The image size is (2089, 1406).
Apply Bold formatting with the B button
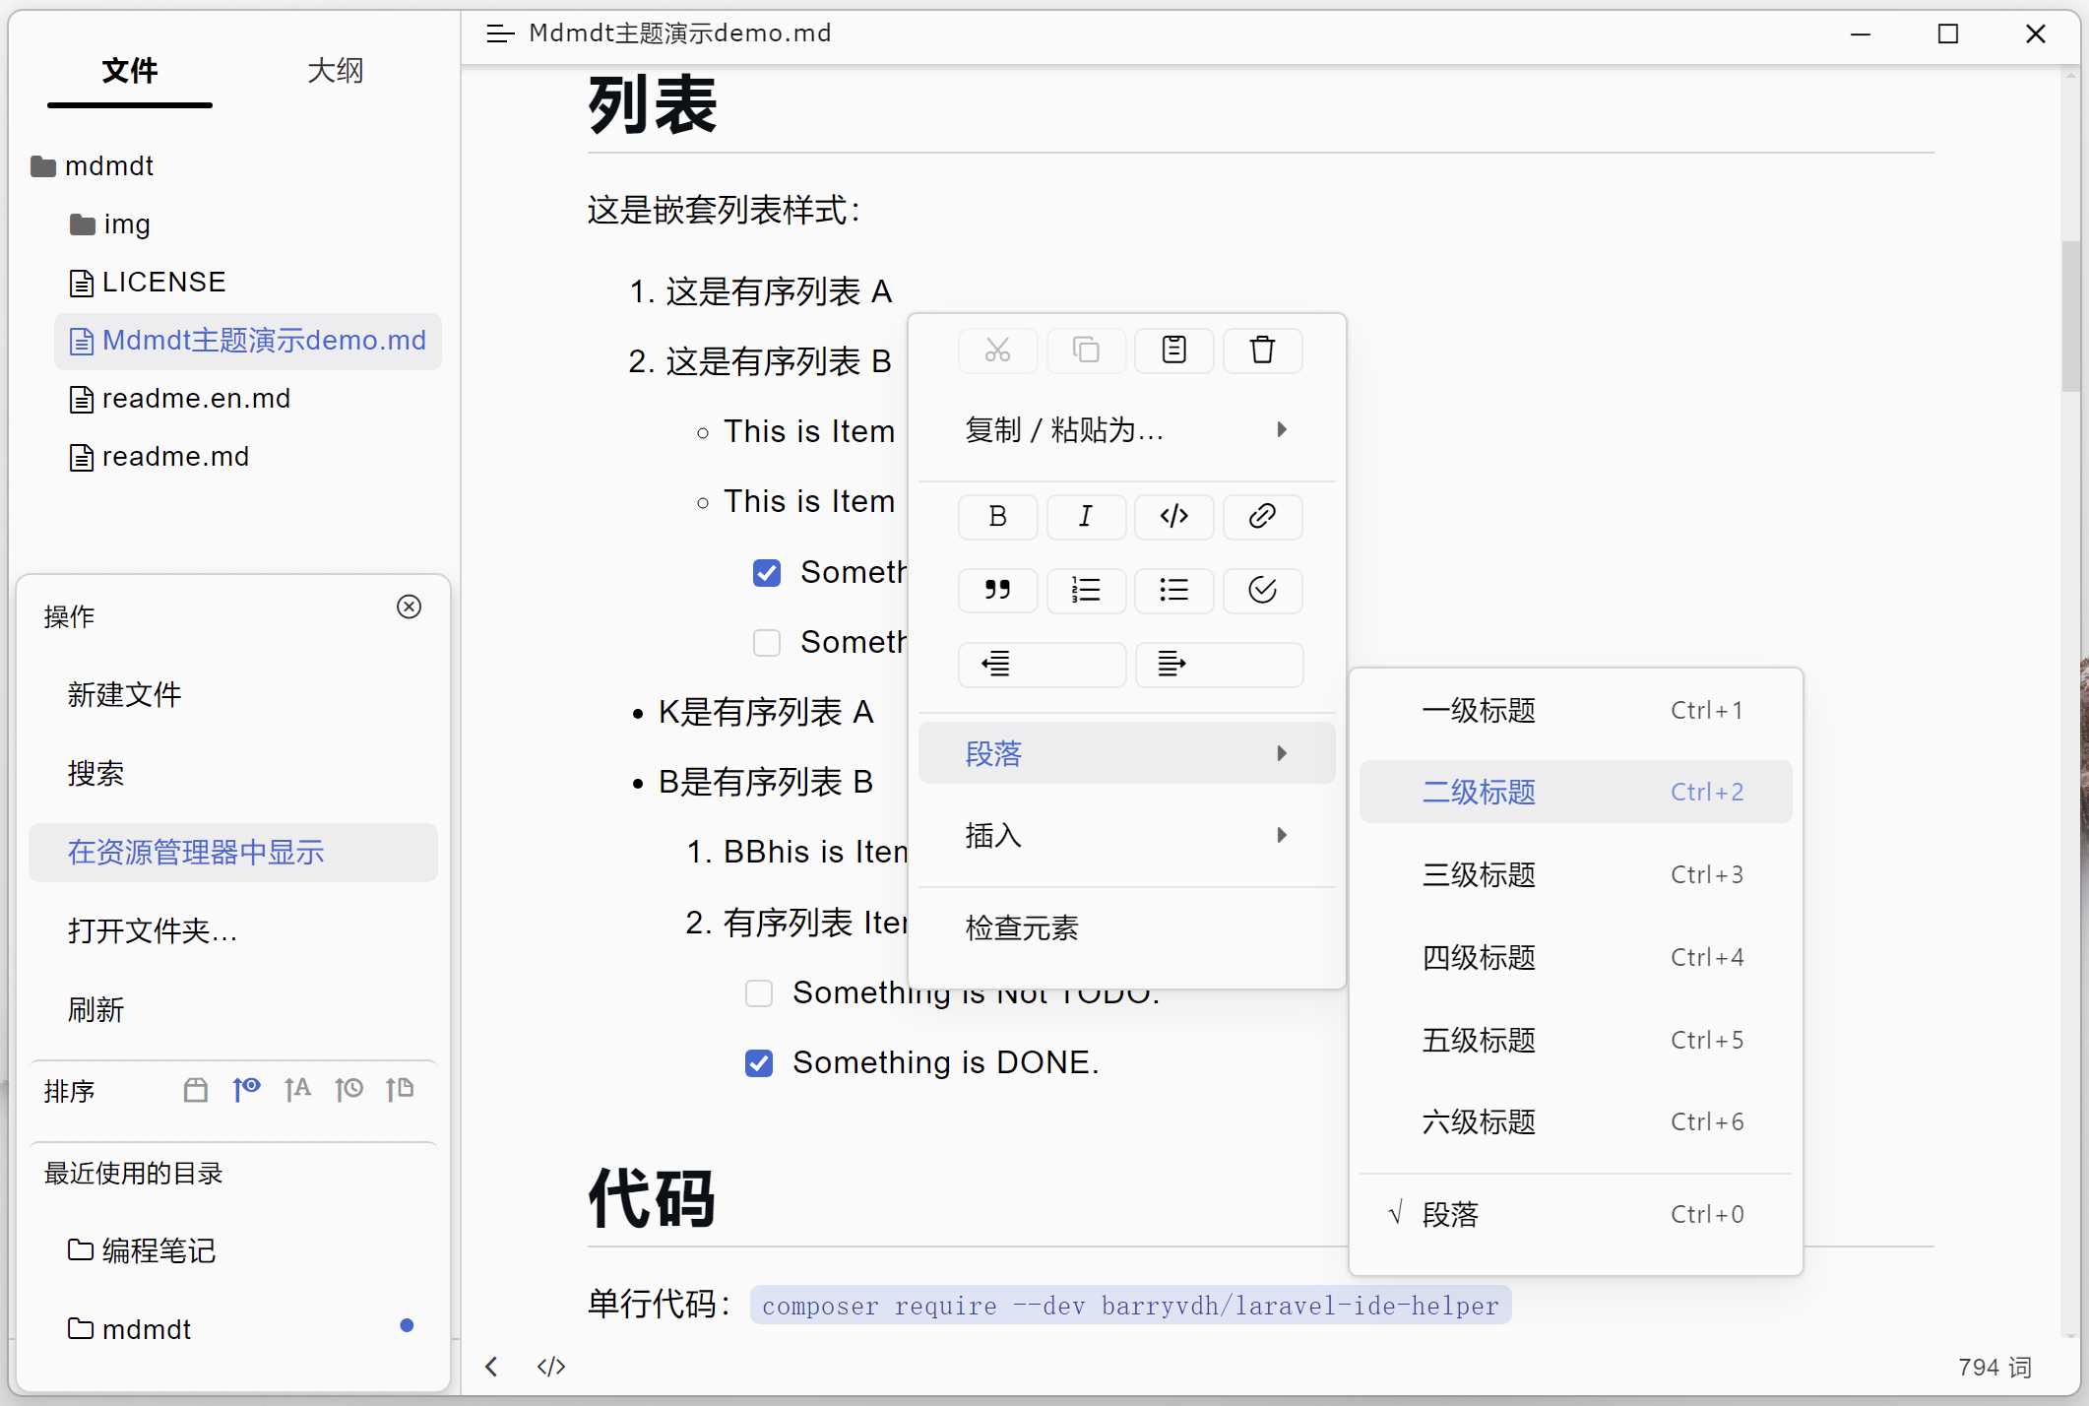point(997,517)
